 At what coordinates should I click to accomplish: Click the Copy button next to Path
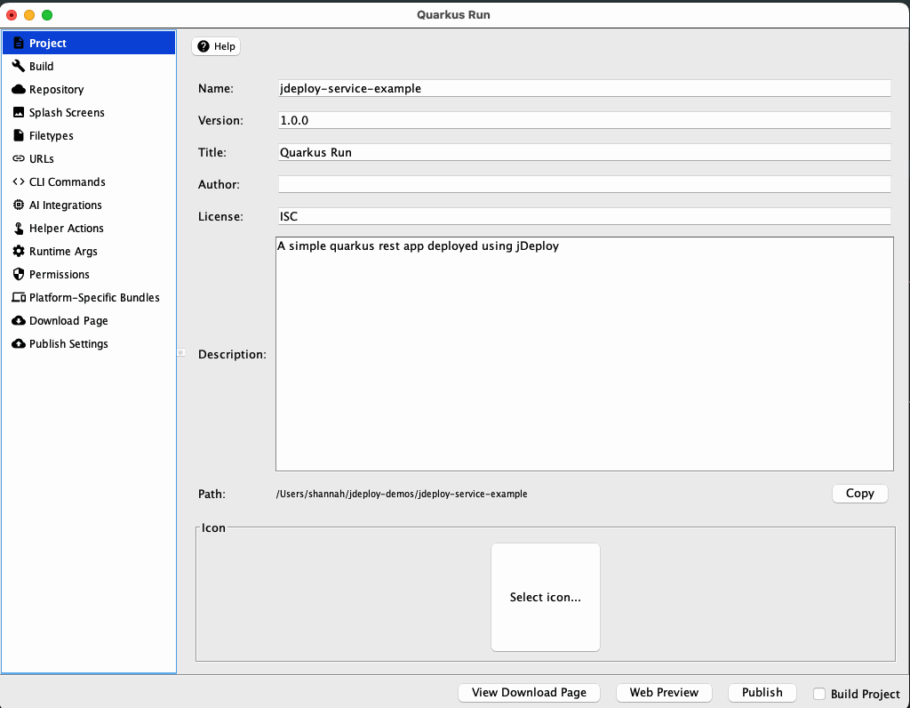[x=858, y=493]
